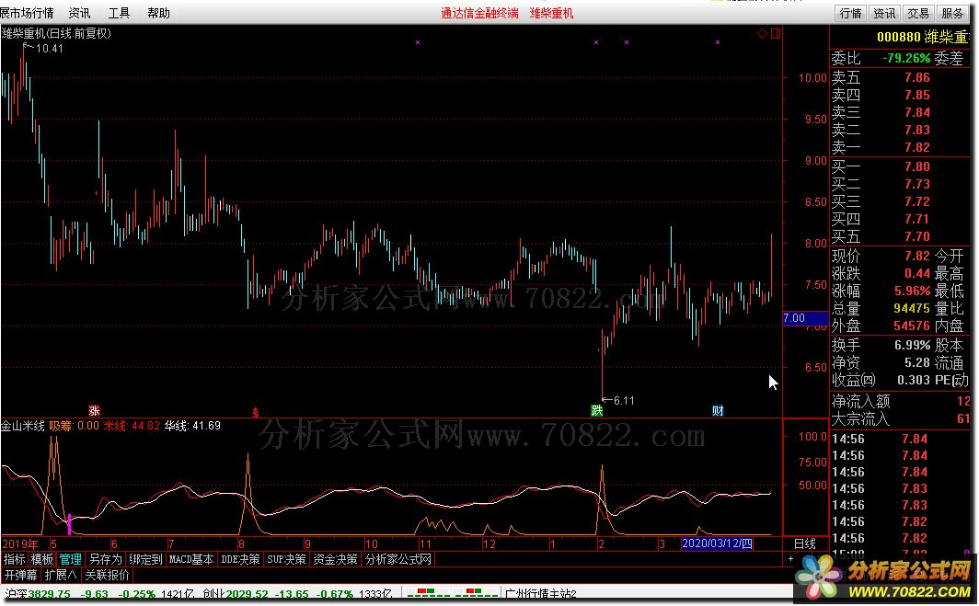The height and width of the screenshot is (606, 979).
Task: Click the 另存为 button
Action: [106, 559]
